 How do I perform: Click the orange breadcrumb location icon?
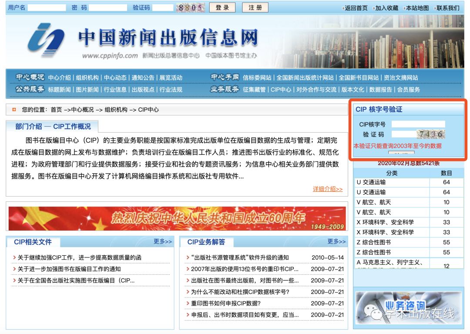point(14,110)
